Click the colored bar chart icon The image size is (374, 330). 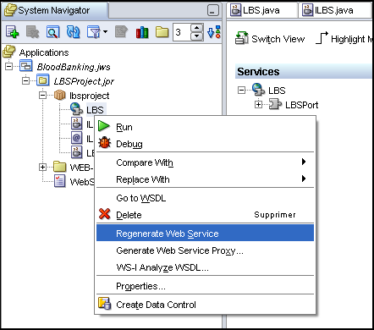(142, 32)
